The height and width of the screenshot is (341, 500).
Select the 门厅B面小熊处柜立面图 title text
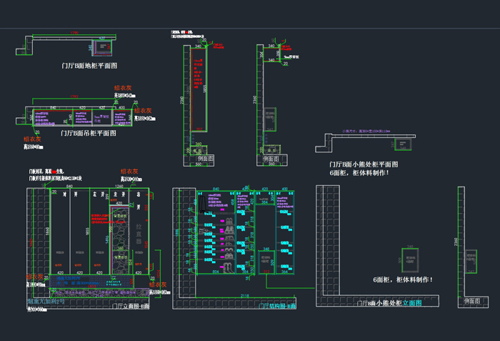389,303
